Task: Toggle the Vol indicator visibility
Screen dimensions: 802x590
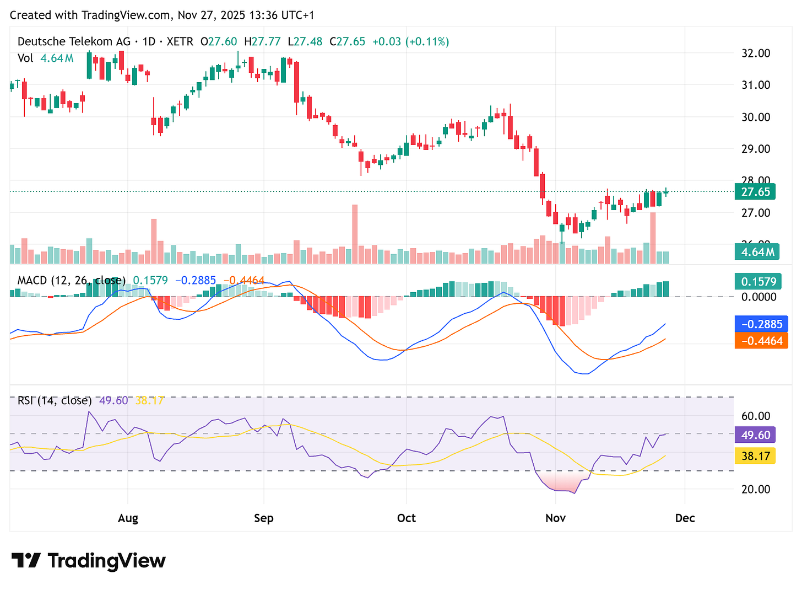Action: (x=25, y=58)
